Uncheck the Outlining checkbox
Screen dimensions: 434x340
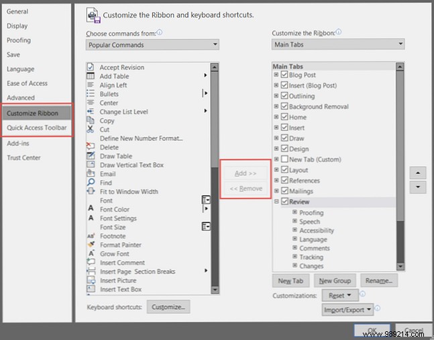coord(284,95)
